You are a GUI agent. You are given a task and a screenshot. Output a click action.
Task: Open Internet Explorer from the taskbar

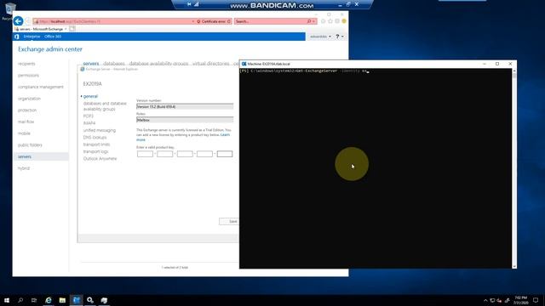point(49,300)
